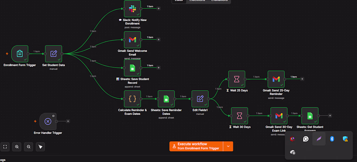
Task: Select the Wait 25 Days node
Action: click(237, 79)
